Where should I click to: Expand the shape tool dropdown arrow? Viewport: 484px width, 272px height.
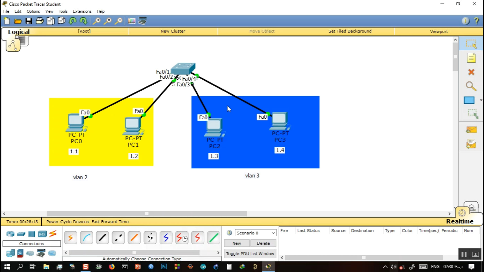click(x=481, y=100)
